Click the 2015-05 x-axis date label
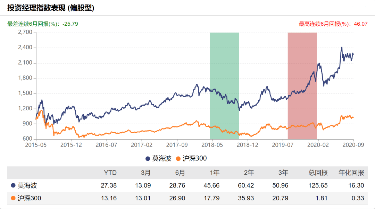The width and height of the screenshot is (375, 209). point(36,145)
